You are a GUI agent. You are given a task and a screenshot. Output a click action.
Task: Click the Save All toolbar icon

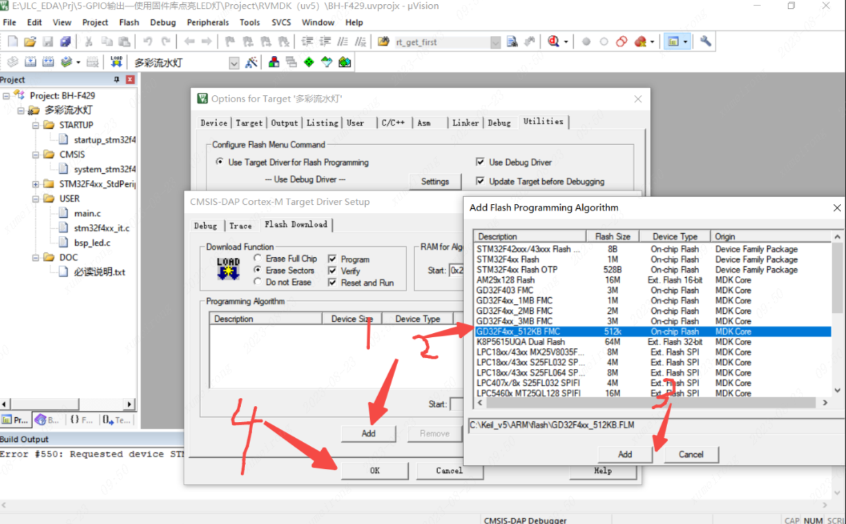click(x=65, y=42)
